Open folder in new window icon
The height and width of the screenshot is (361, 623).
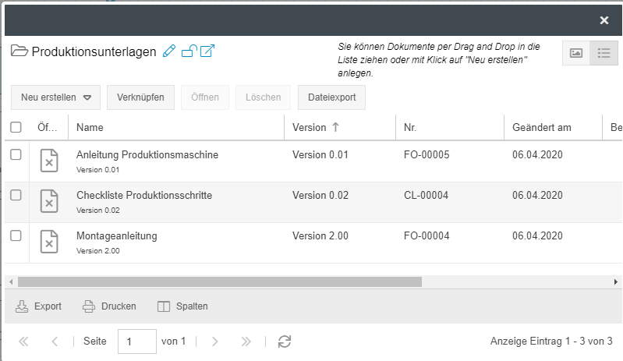[x=207, y=51]
